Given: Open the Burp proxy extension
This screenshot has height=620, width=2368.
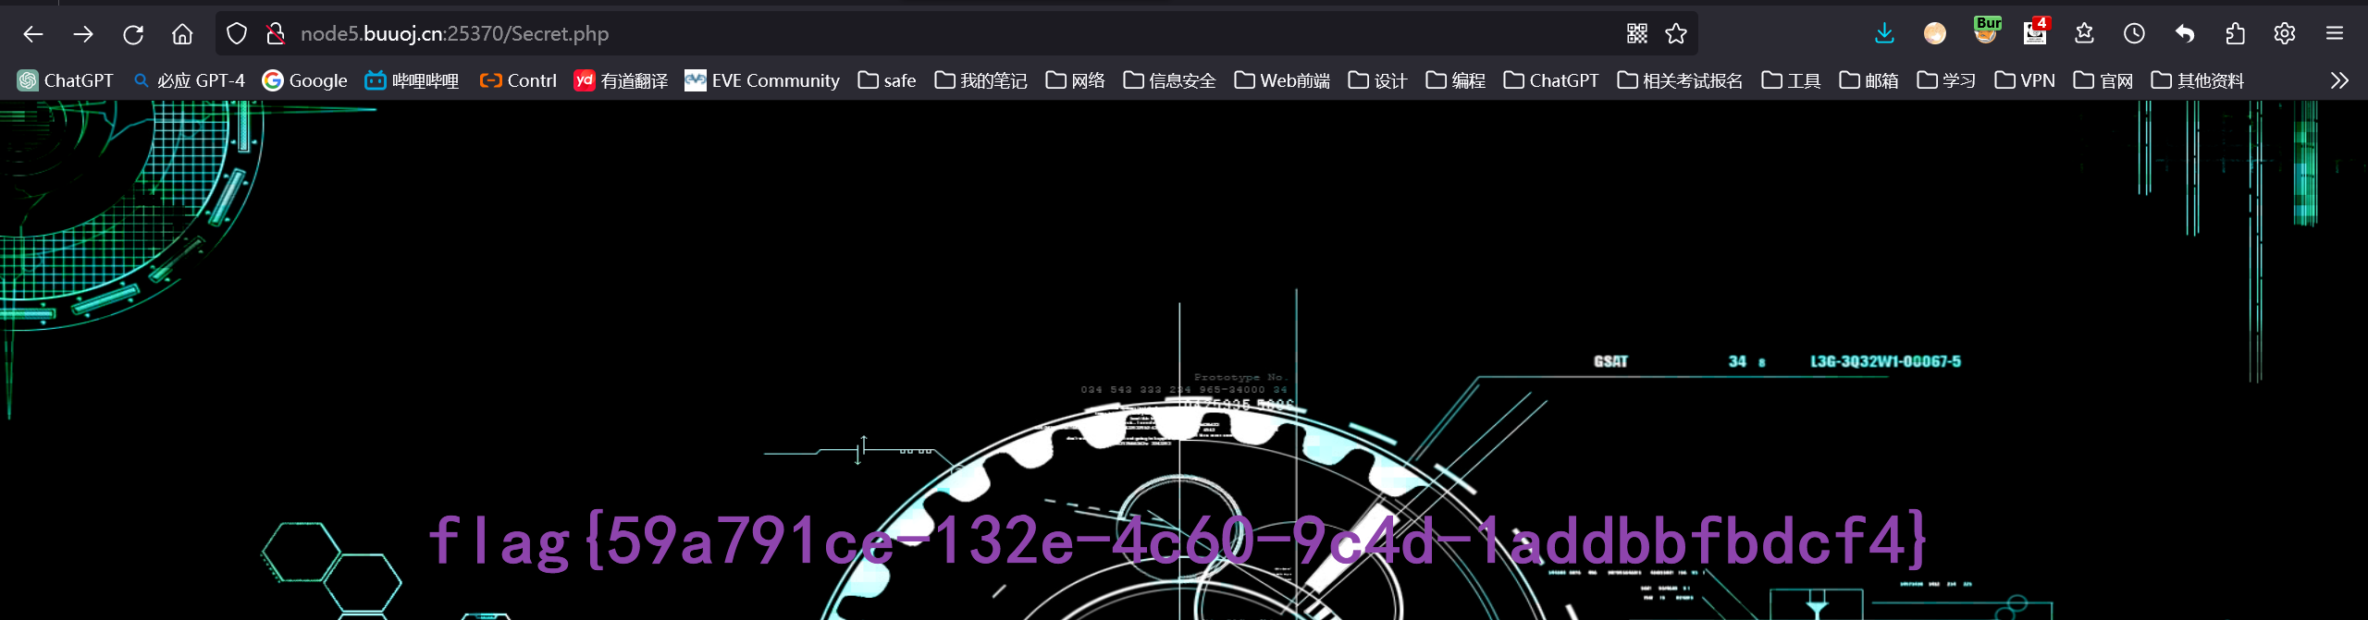Looking at the screenshot, I should click(1986, 31).
